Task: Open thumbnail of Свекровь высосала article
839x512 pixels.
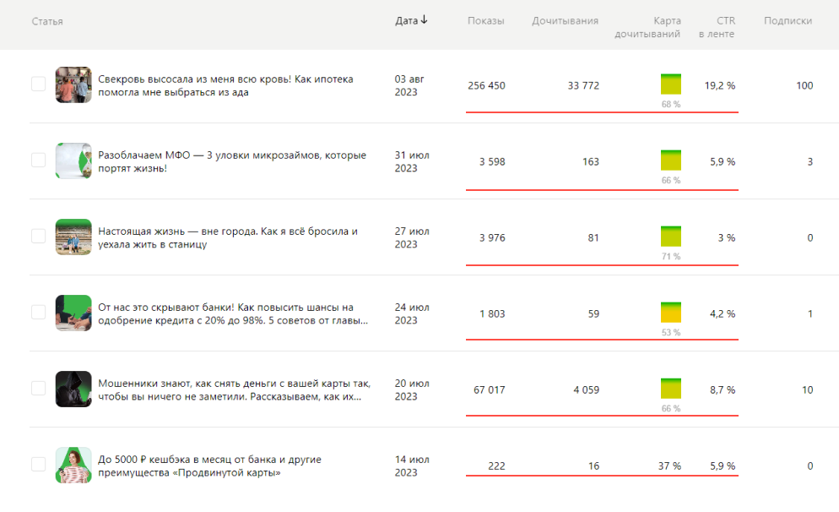Action: point(73,85)
